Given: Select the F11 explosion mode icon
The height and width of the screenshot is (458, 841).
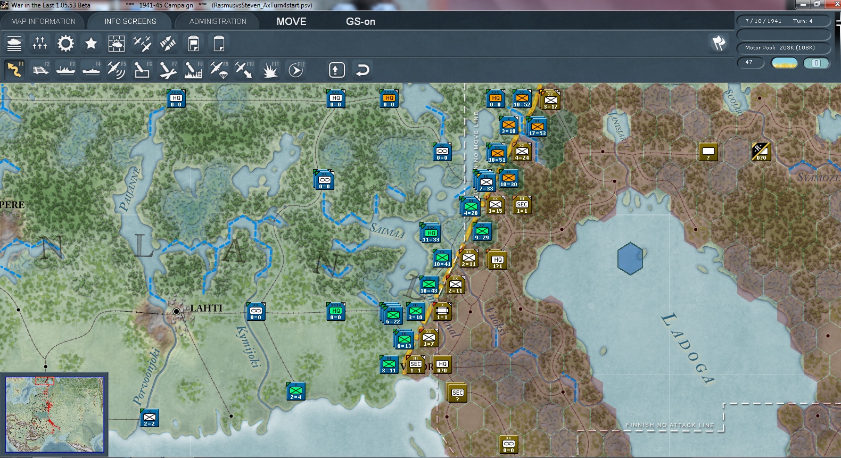Looking at the screenshot, I should [x=270, y=70].
